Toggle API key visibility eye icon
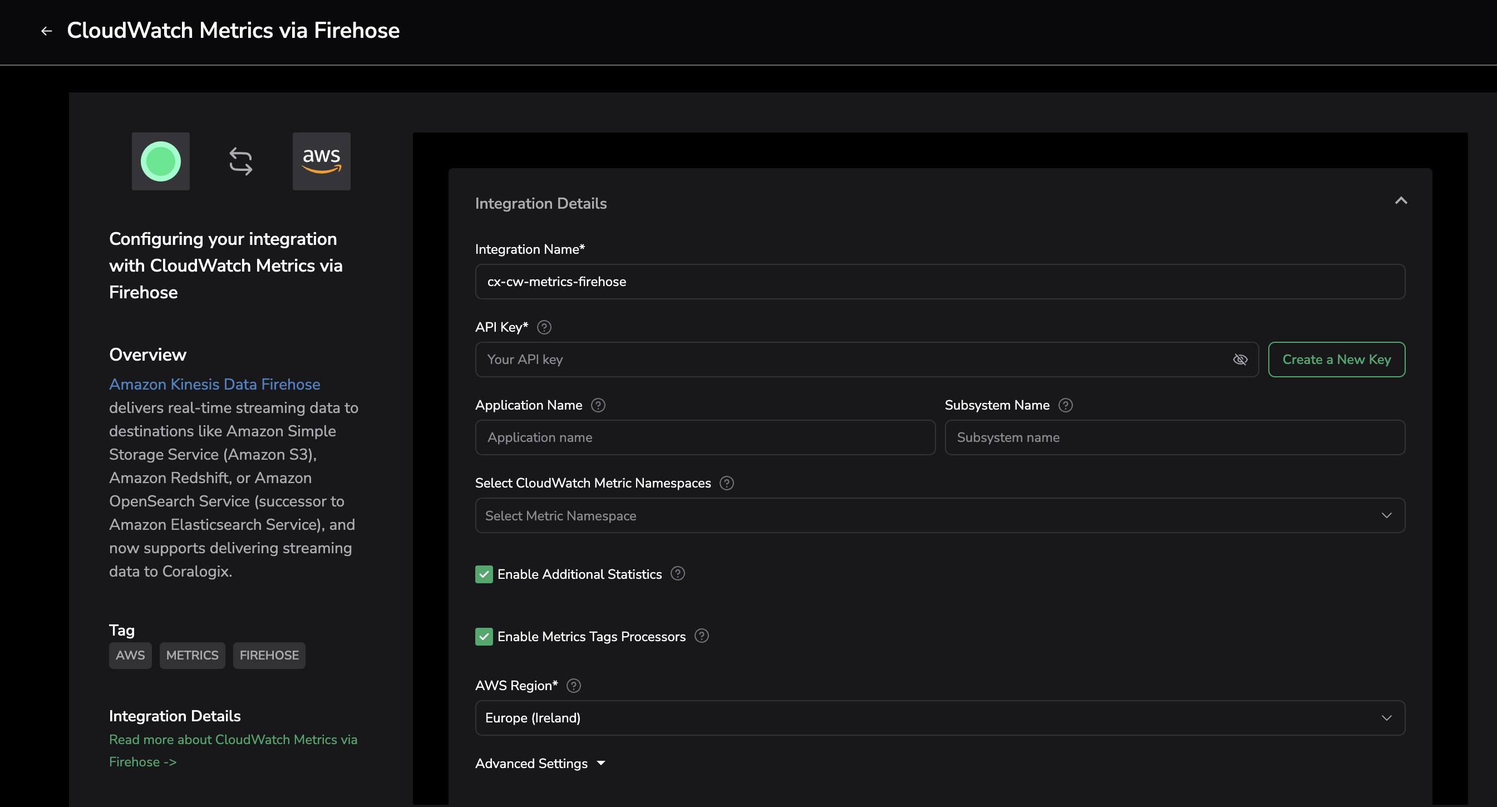Image resolution: width=1497 pixels, height=807 pixels. point(1239,359)
